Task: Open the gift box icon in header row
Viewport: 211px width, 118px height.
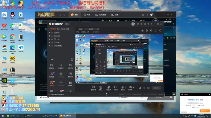Action: coord(142,30)
